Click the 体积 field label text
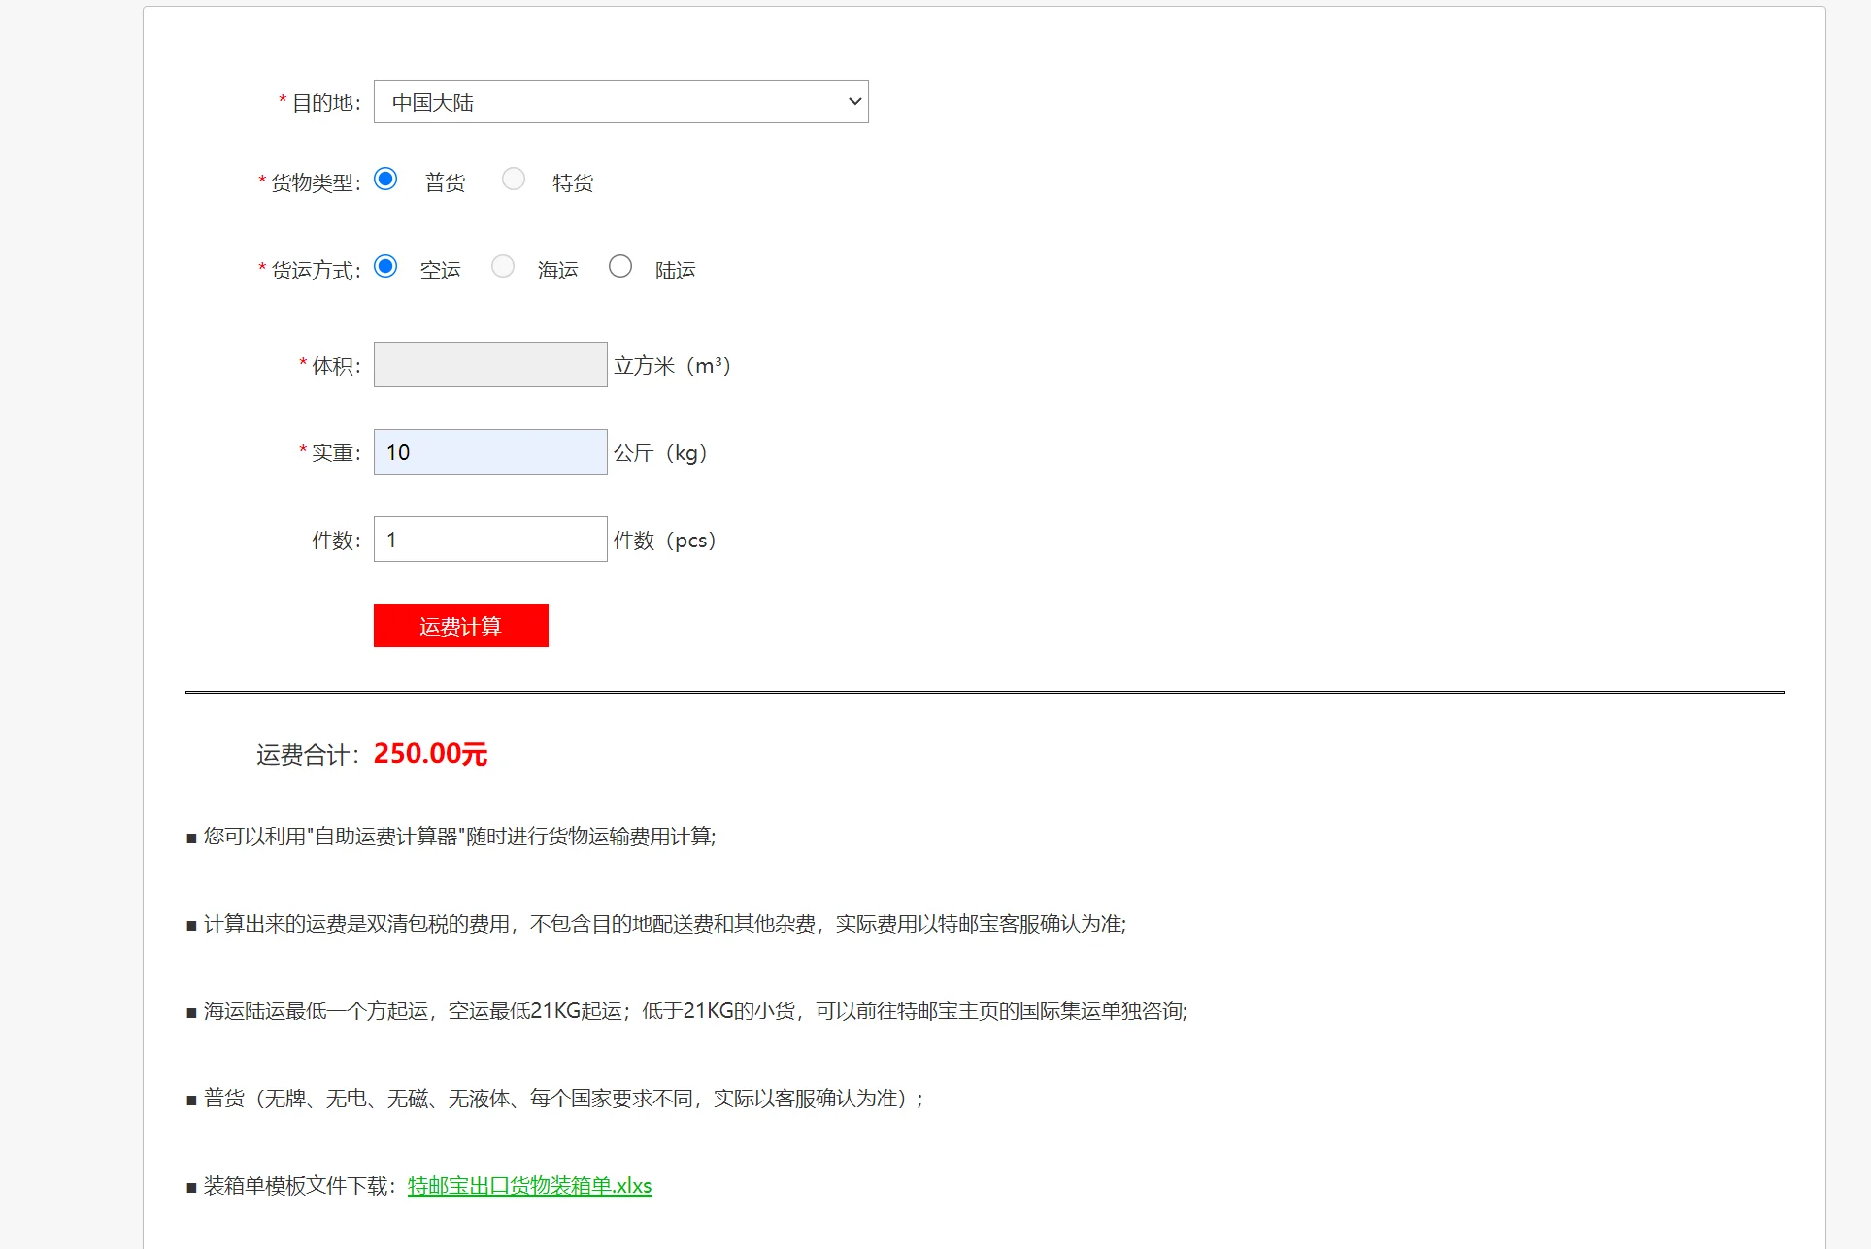This screenshot has height=1249, width=1871. tap(336, 366)
